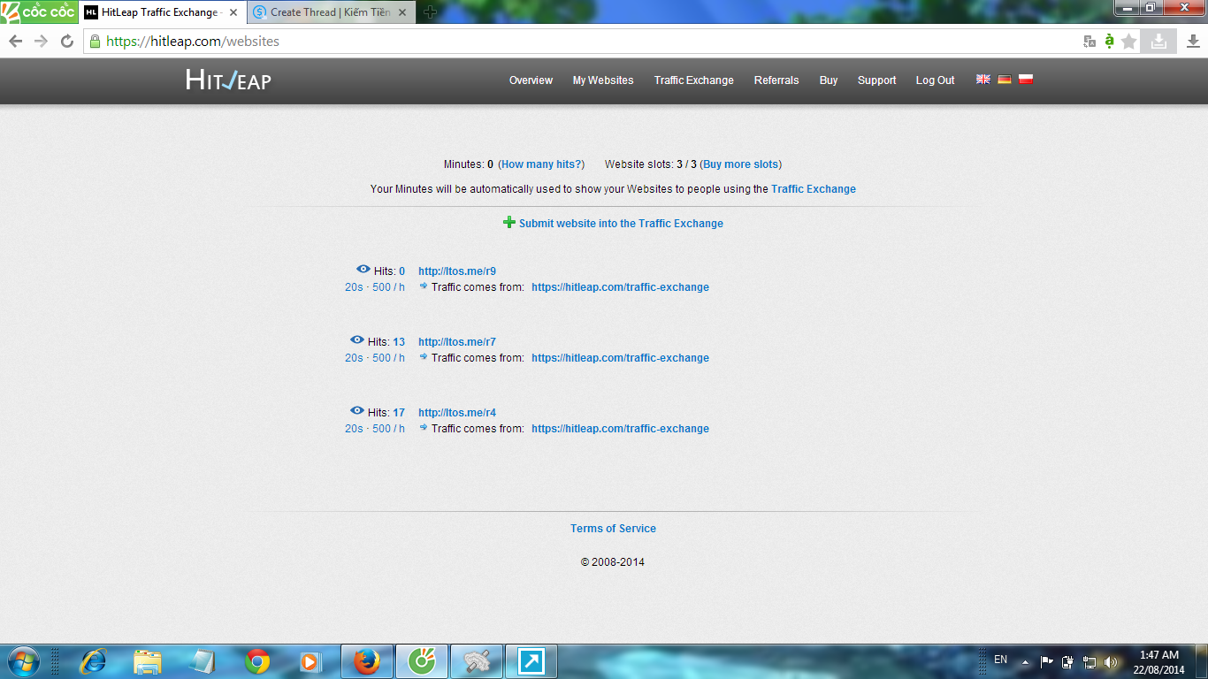1208x679 pixels.
Task: Switch to the HitLeap Traffic Exchange tab
Action: (x=161, y=12)
